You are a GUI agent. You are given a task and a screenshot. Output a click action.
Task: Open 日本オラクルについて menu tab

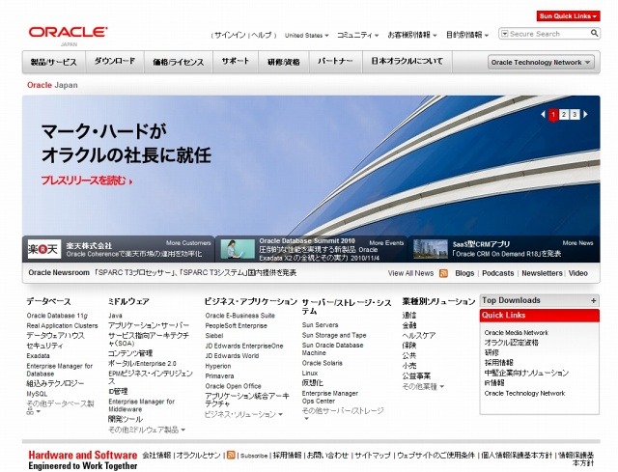(407, 62)
